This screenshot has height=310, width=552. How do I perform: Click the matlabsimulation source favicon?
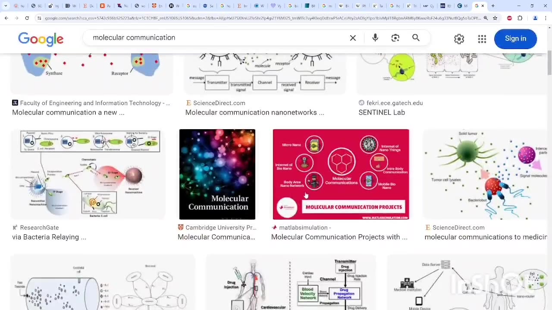[274, 227]
